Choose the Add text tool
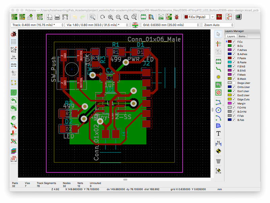This screenshot has height=203, width=270. pyautogui.click(x=218, y=134)
